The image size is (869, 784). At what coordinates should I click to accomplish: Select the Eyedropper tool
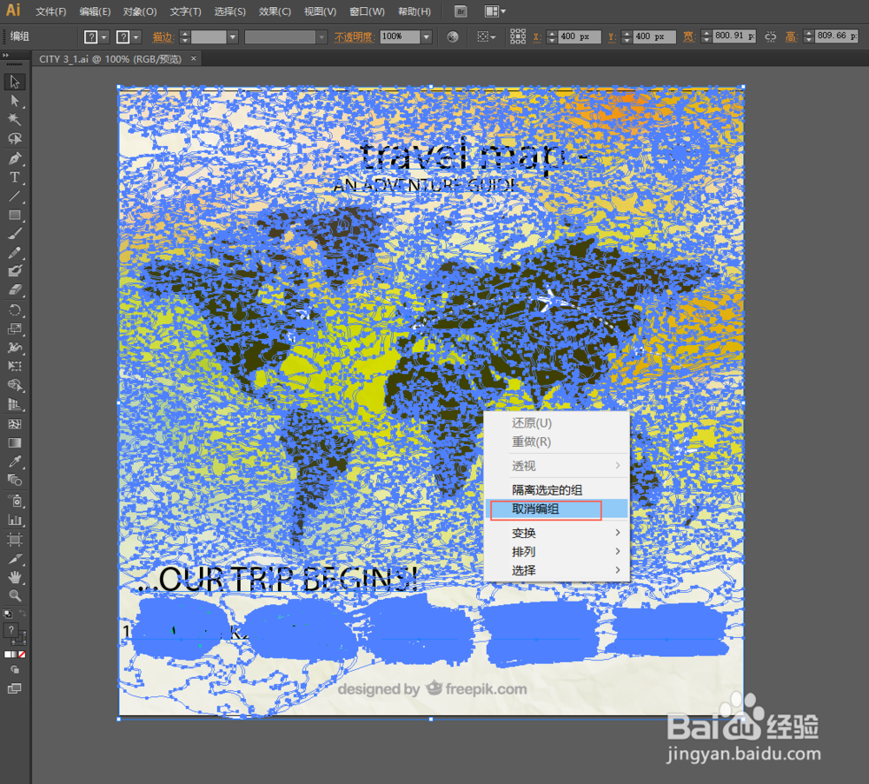[14, 461]
